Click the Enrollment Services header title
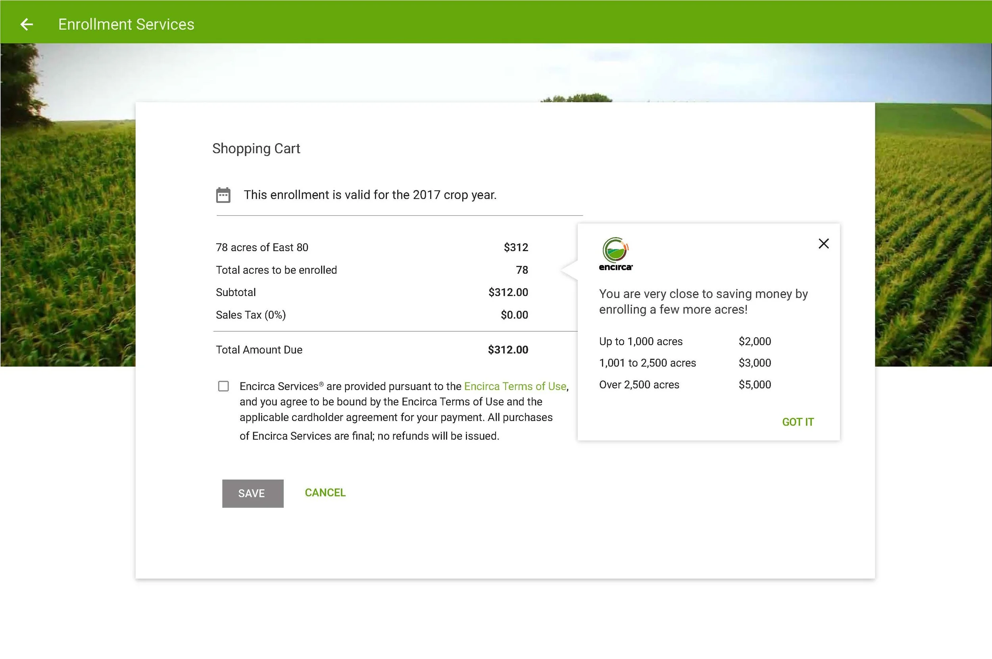This screenshot has width=992, height=659. click(126, 24)
